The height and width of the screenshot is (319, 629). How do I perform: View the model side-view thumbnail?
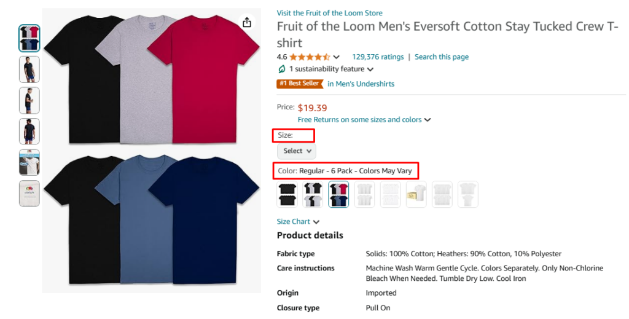29,100
